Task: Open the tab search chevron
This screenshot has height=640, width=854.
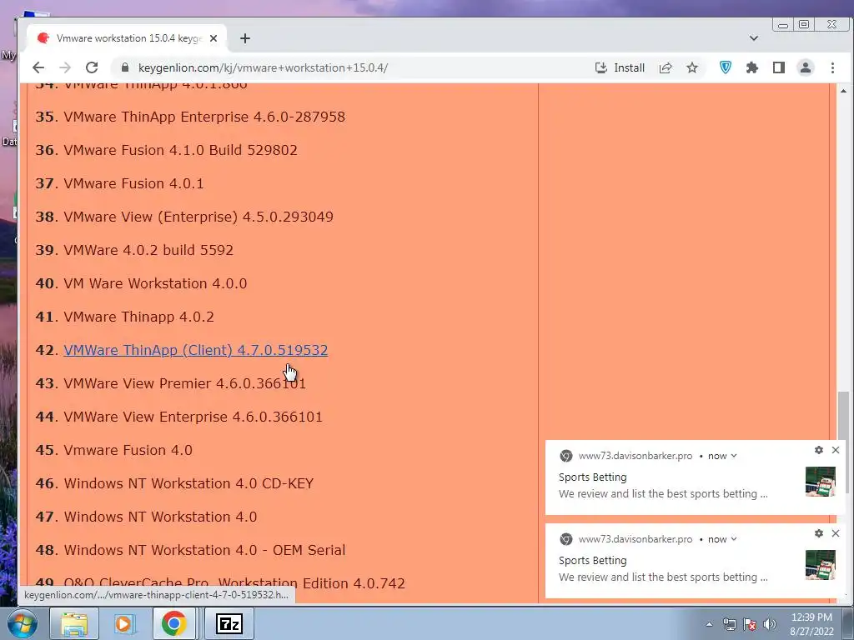Action: tap(754, 38)
